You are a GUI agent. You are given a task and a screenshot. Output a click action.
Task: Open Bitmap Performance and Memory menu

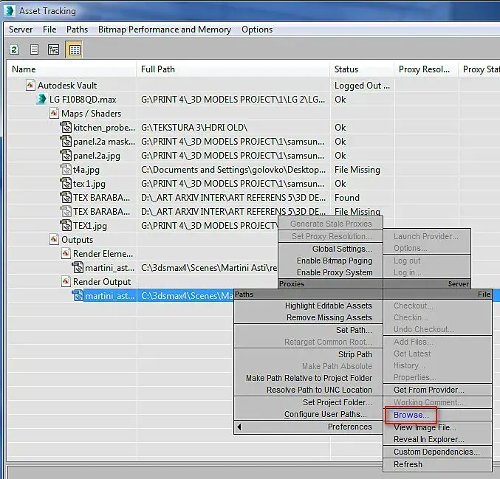[x=165, y=30]
